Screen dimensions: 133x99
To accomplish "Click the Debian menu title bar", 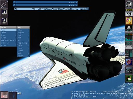I will tap(8, 27).
